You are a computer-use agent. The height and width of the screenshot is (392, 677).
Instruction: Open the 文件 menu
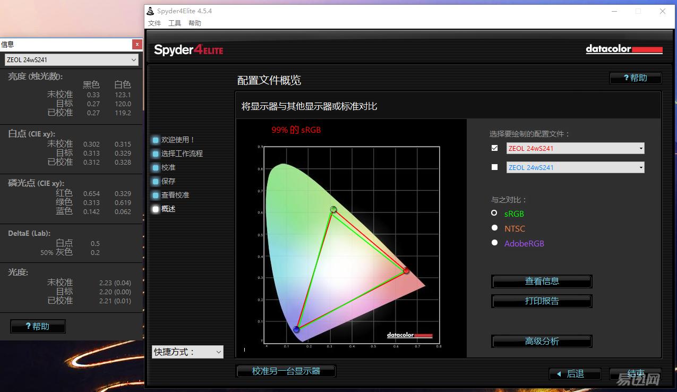[155, 23]
